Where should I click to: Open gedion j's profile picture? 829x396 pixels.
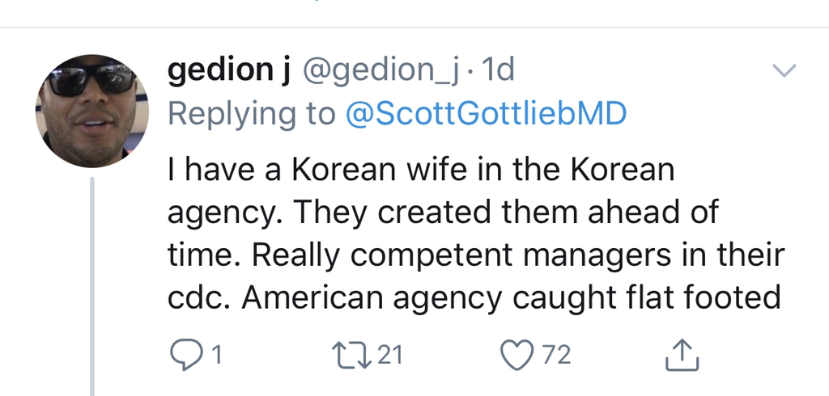91,111
